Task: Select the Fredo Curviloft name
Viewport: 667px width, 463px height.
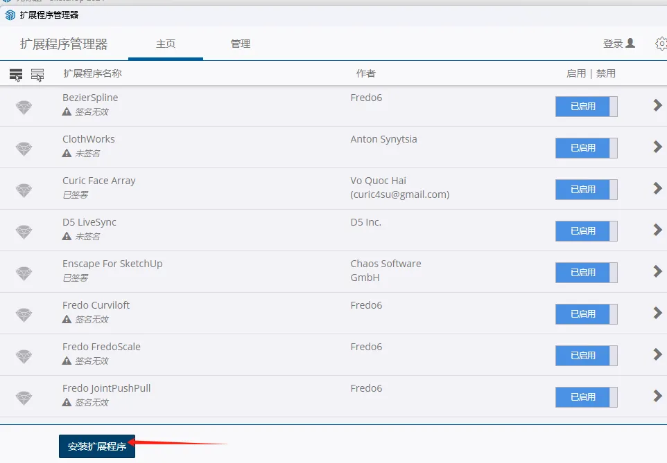Action: [x=96, y=305]
